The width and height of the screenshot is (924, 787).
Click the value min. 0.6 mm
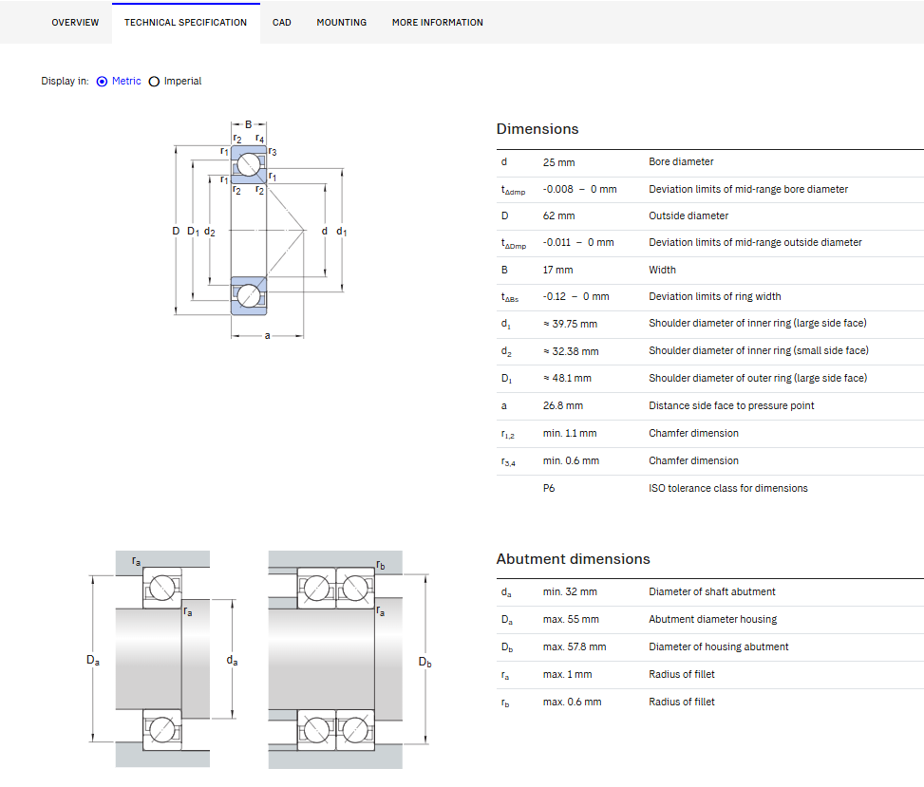571,460
